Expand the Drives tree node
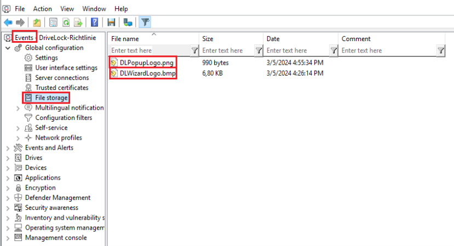 8,158
